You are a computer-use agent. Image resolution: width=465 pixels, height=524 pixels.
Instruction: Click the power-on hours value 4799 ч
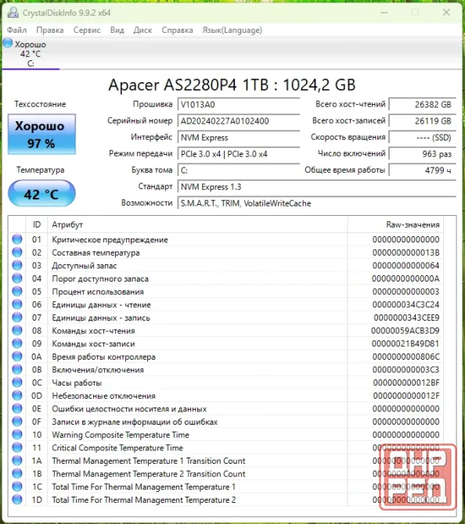click(x=422, y=170)
